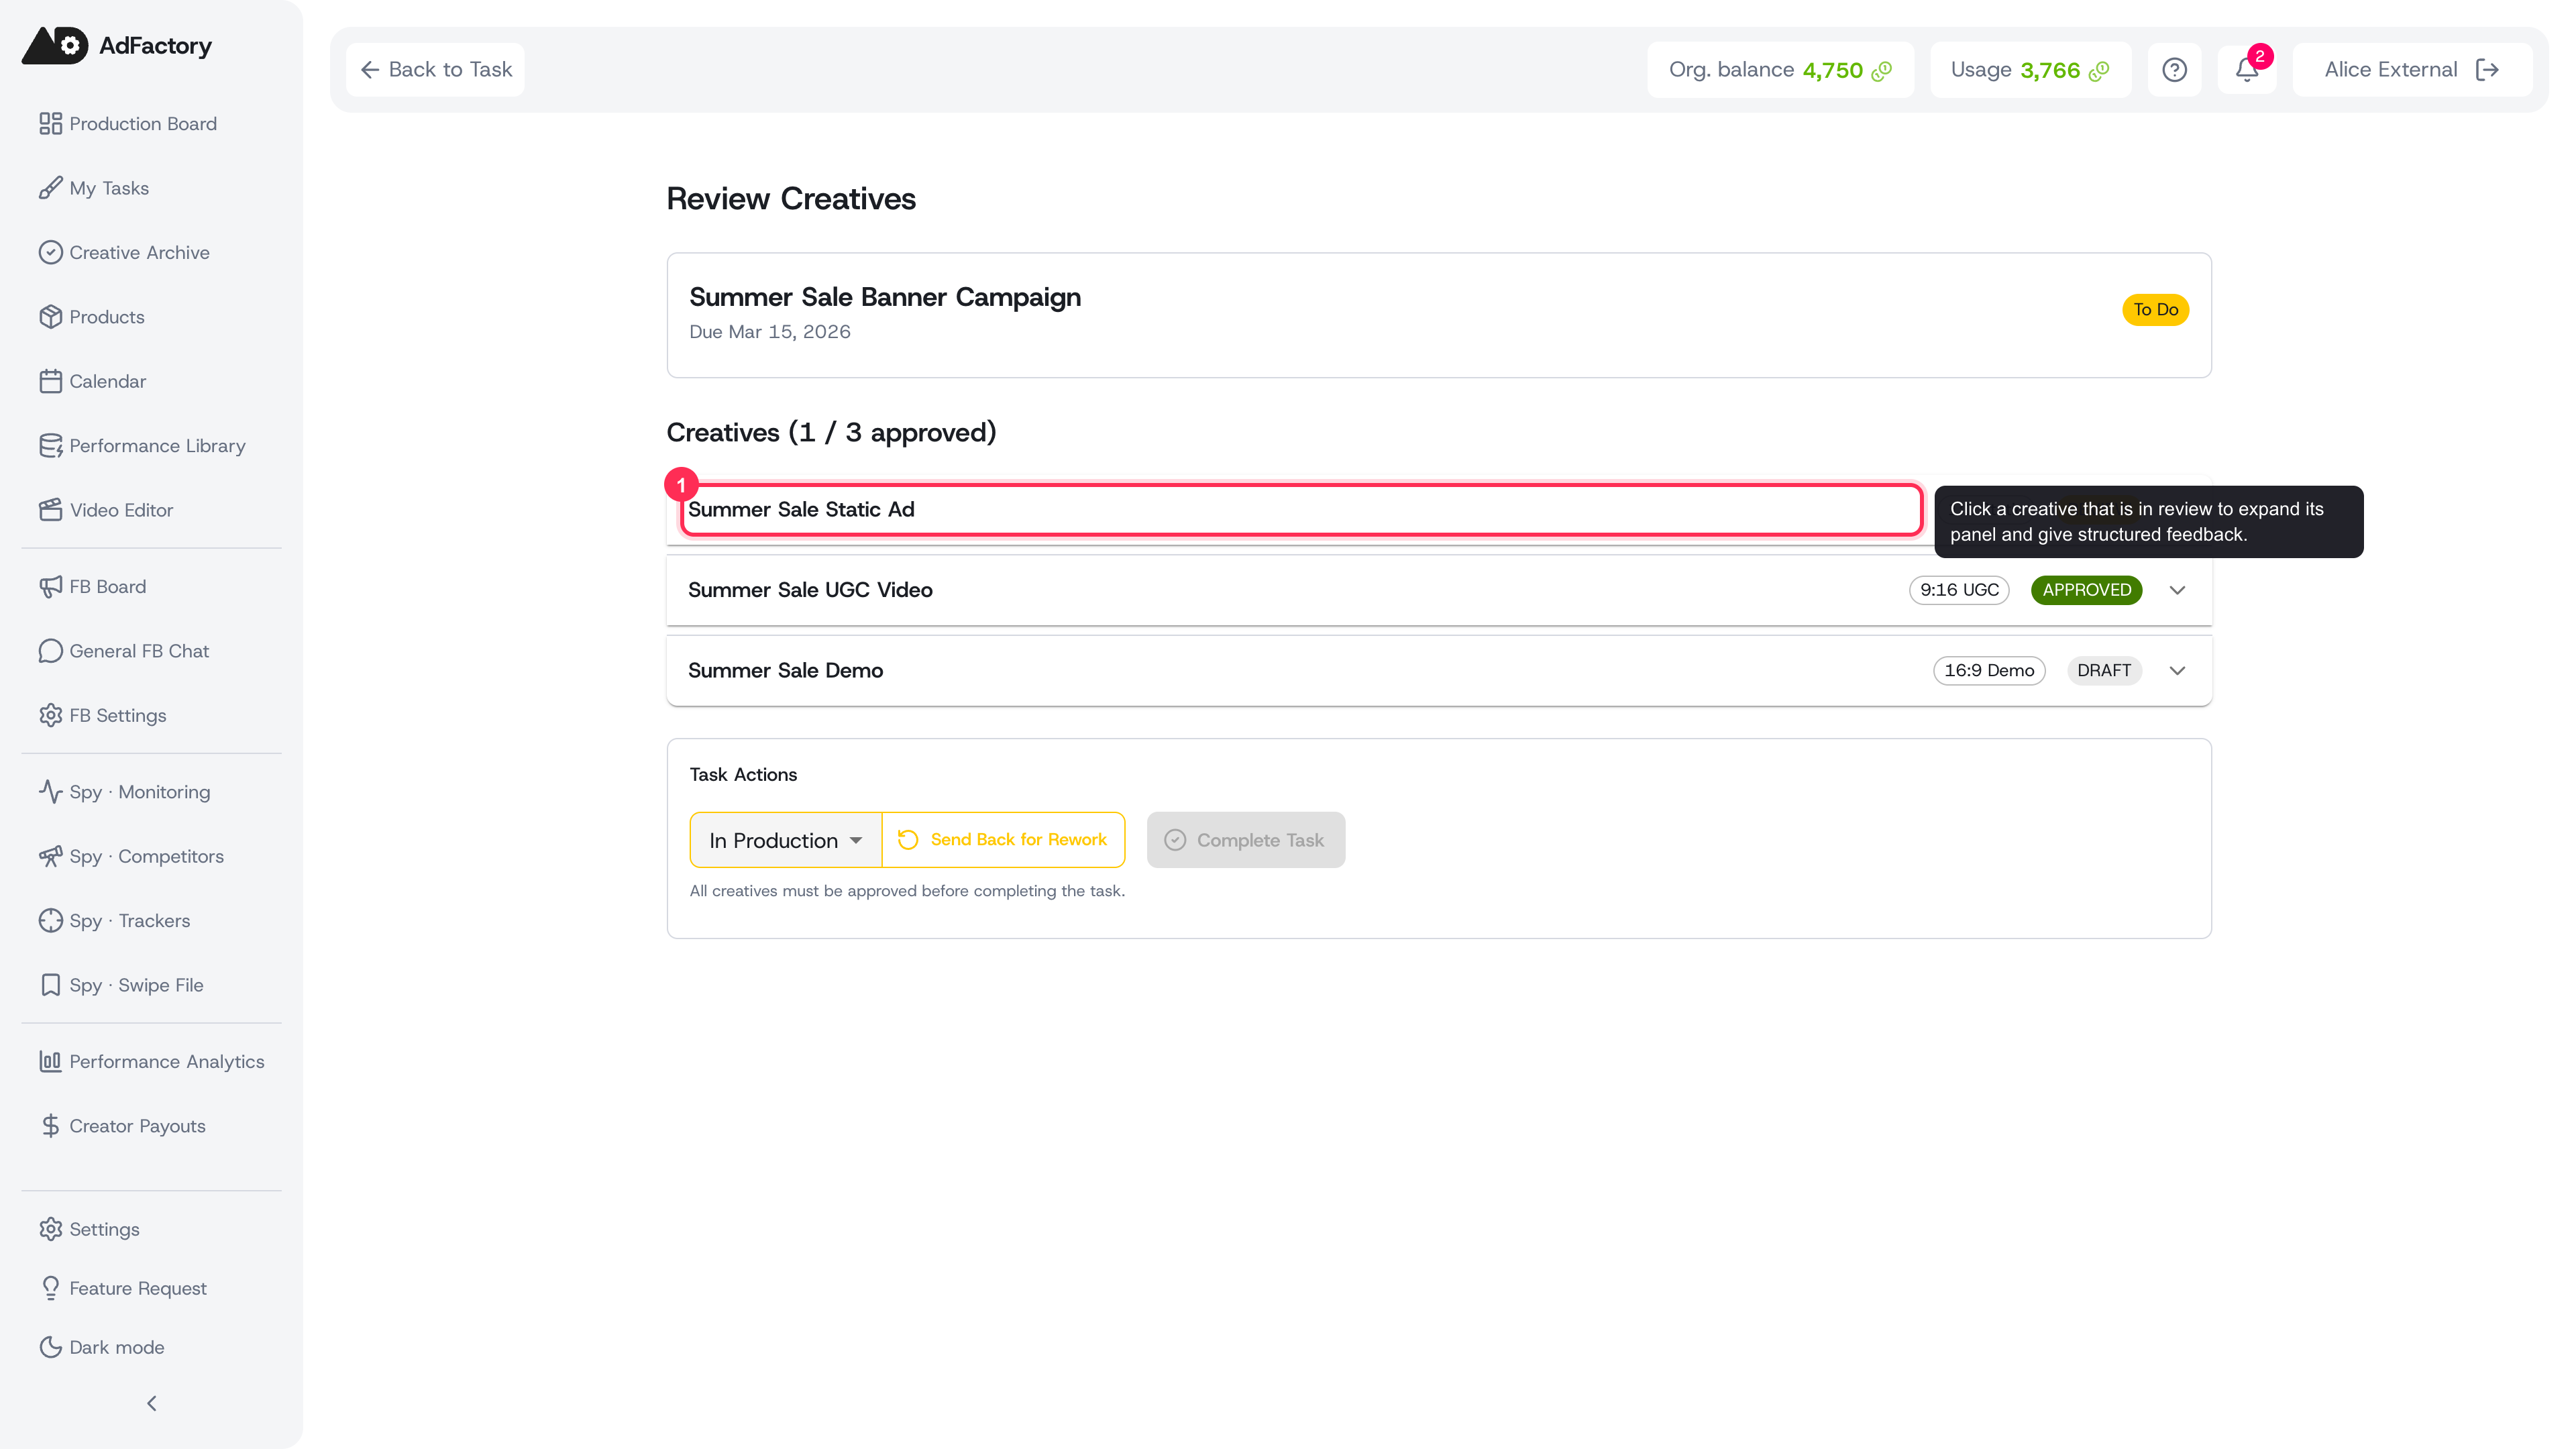Click the To Do status badge
This screenshot has width=2576, height=1449.
2156,310
